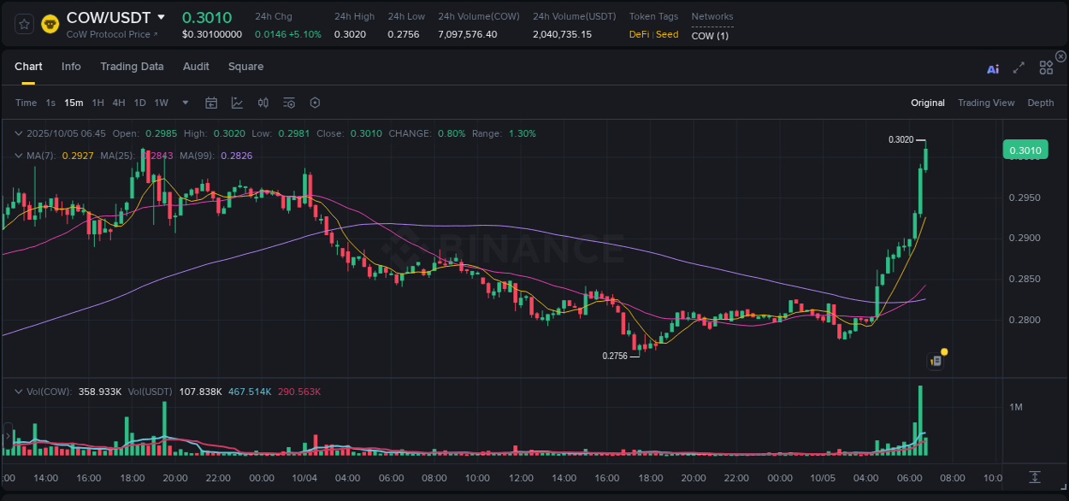This screenshot has width=1069, height=501.
Task: Favorite the COW/USDT pair via star
Action: [23, 24]
